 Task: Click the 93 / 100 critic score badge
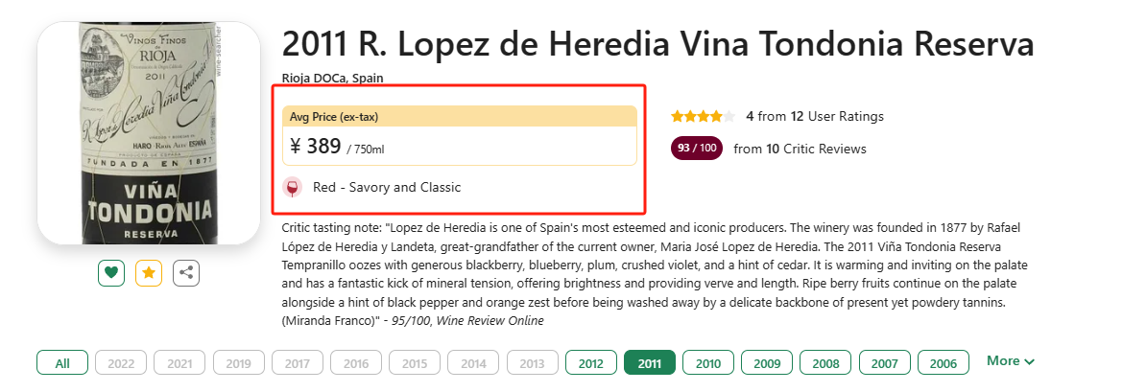tap(697, 148)
